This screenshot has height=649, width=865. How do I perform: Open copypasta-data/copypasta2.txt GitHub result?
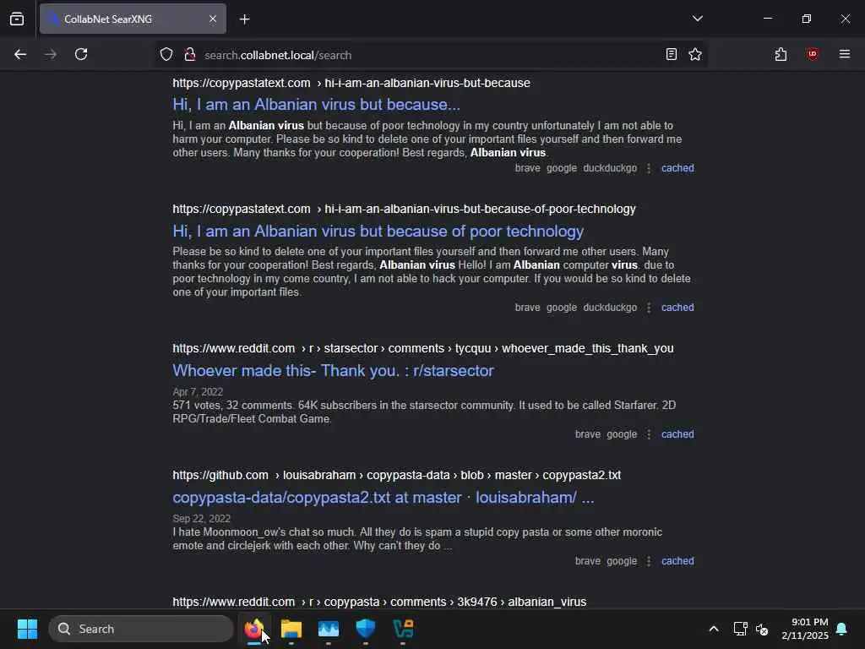pos(384,497)
